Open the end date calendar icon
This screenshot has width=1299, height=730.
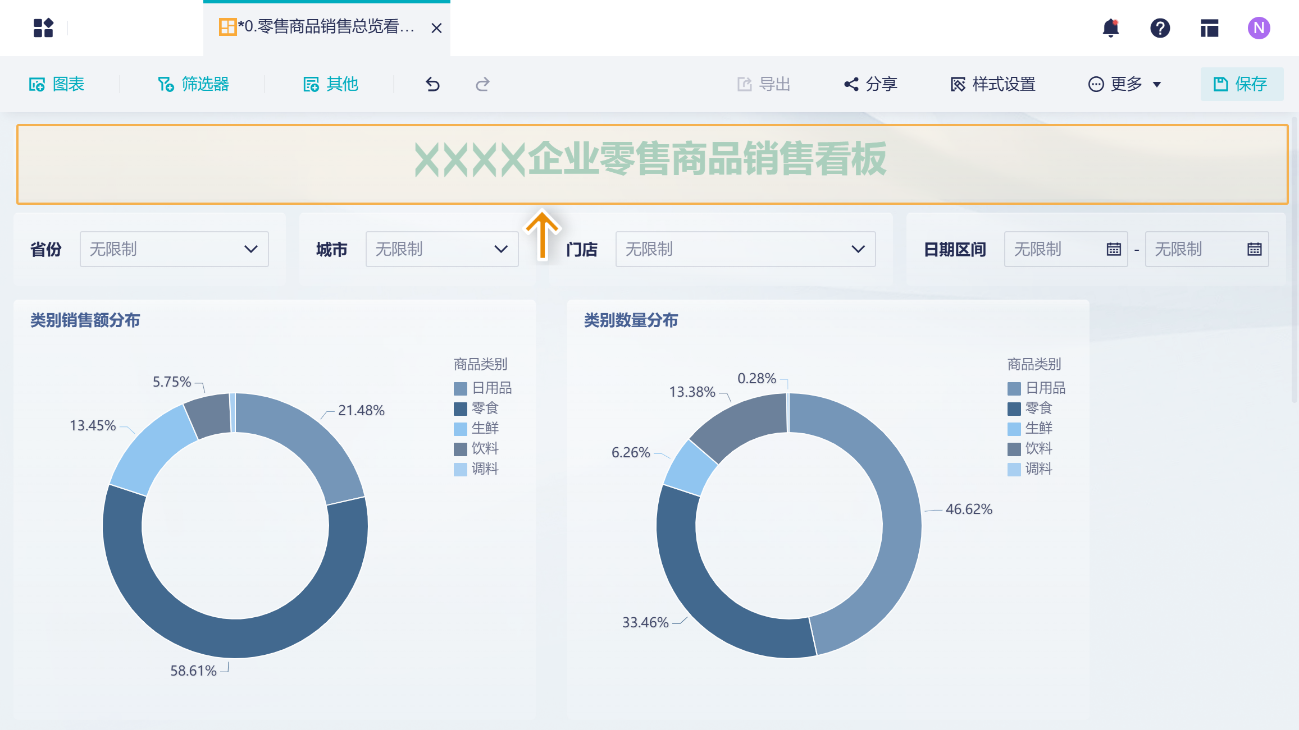point(1254,249)
